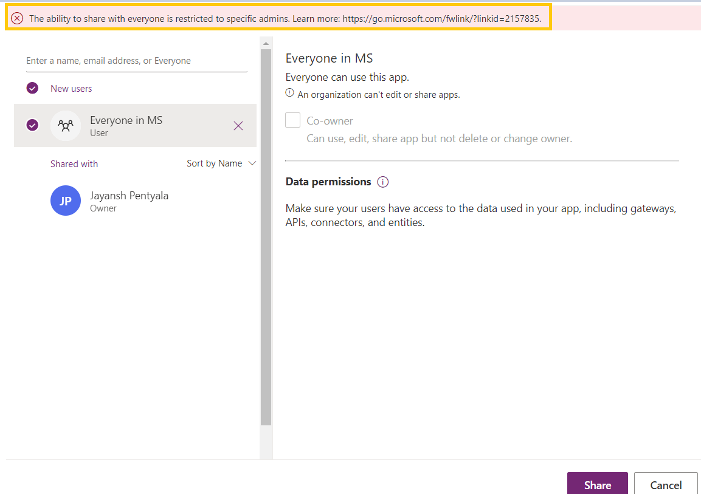Remove Everyone in MS with the X
The height and width of the screenshot is (494, 701).
point(238,126)
